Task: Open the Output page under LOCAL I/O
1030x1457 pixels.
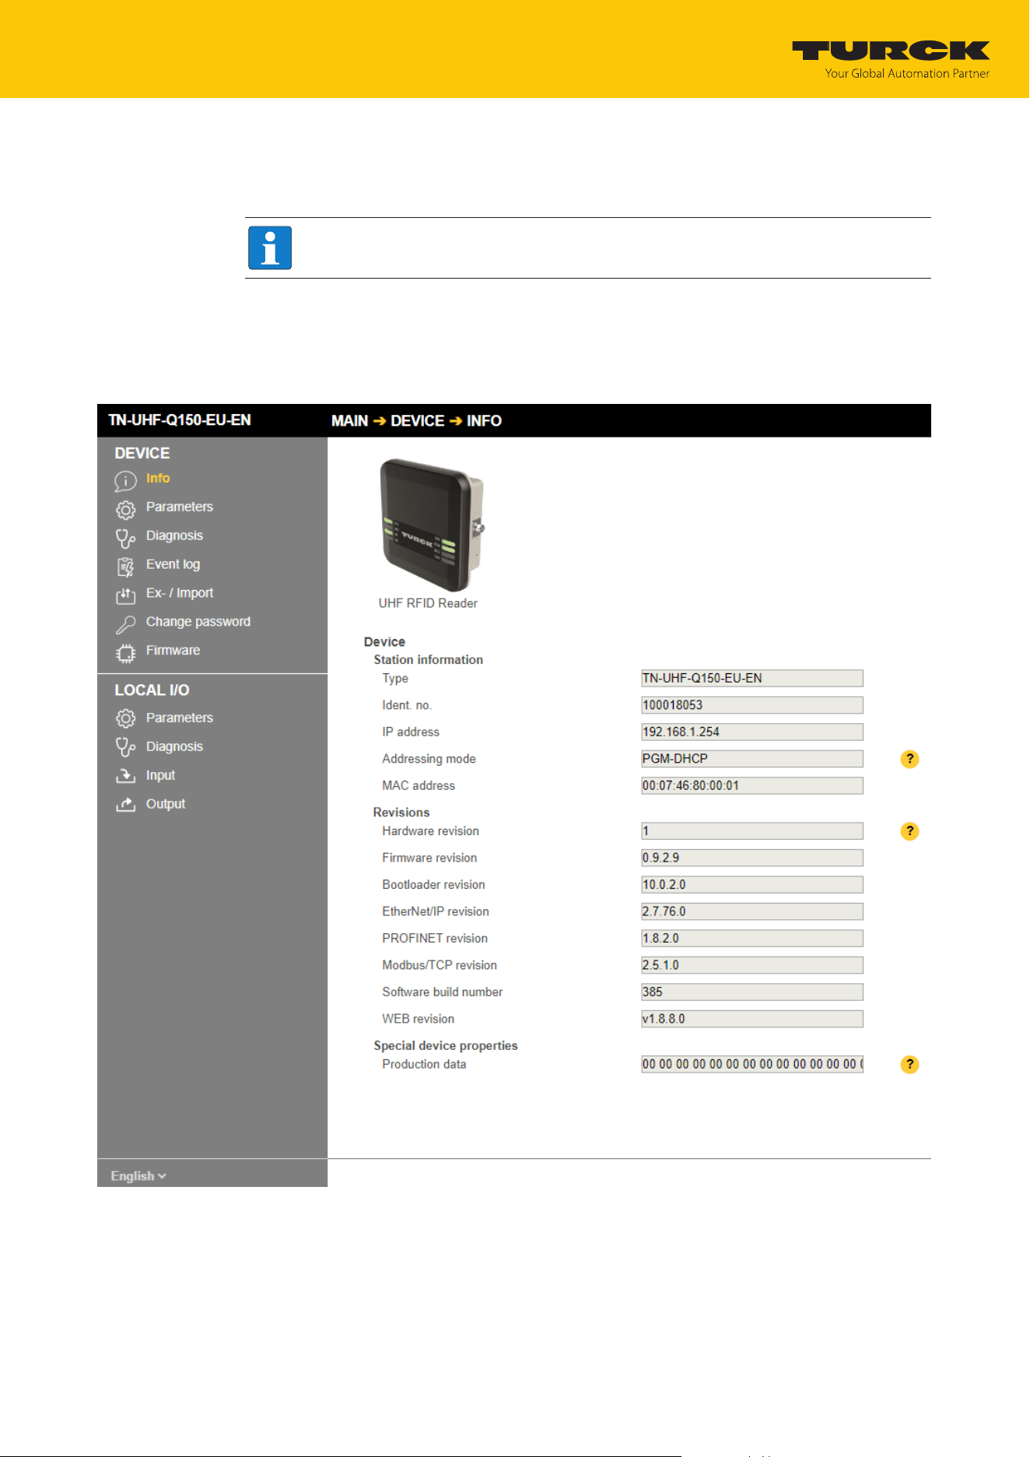Action: point(166,804)
